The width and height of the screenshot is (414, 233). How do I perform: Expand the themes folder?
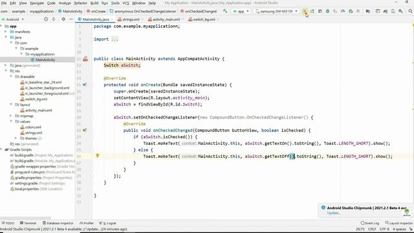coord(16,138)
